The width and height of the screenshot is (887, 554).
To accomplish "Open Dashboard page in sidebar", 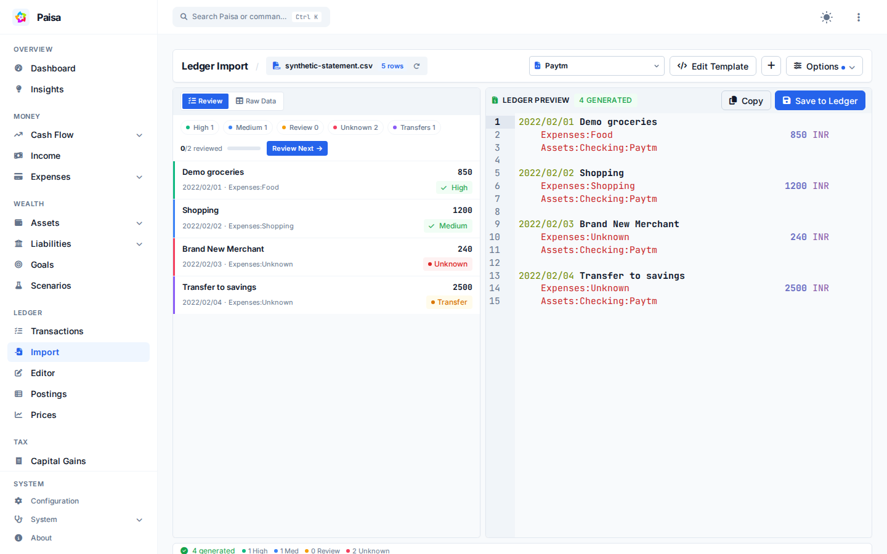I will click(x=79, y=68).
